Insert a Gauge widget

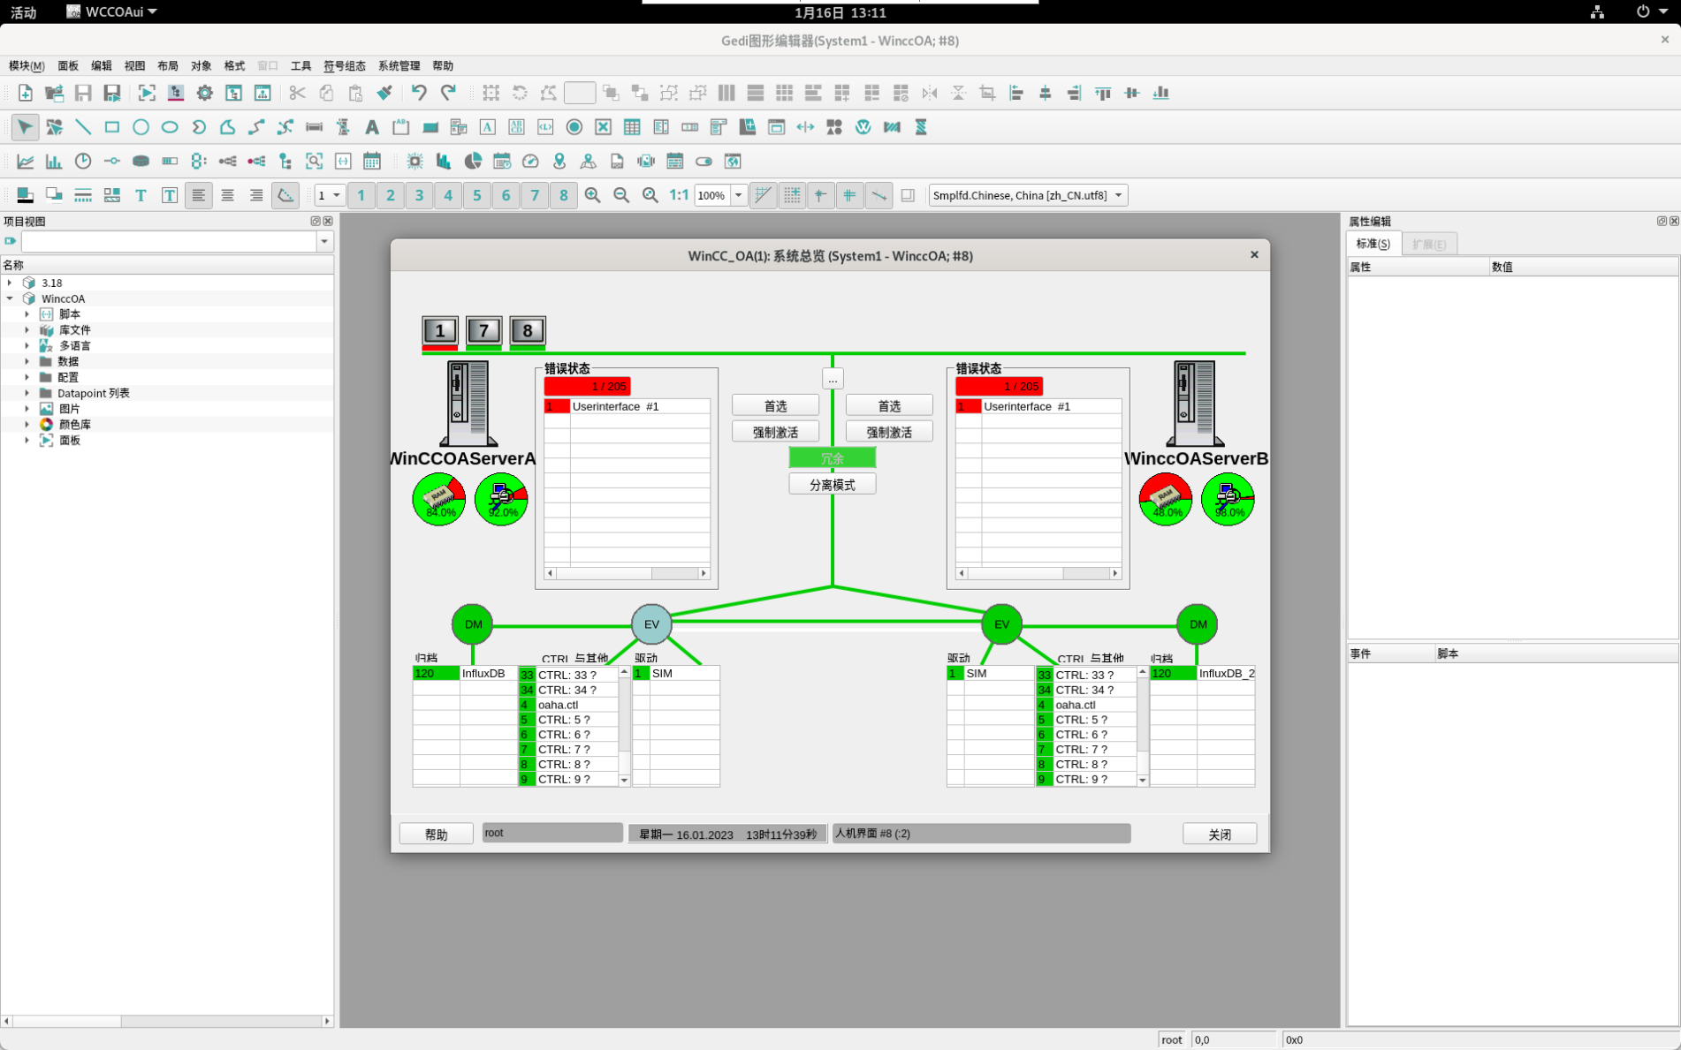coord(530,161)
